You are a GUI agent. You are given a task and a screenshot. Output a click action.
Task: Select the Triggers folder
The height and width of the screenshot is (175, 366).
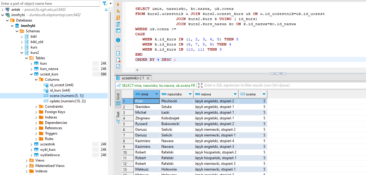click(51, 133)
